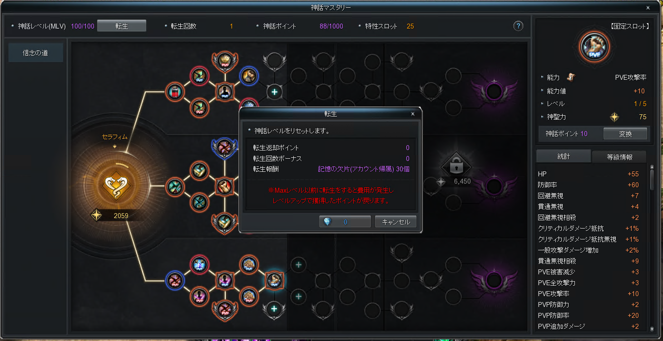Click the locked padlock node costing 6,450
This screenshot has height=341, width=663.
click(455, 166)
